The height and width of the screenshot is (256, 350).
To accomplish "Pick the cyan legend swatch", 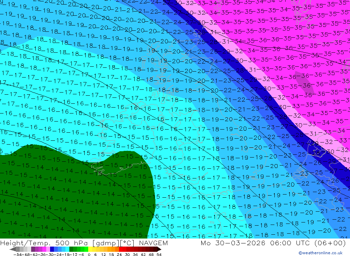I will tap(67, 249).
